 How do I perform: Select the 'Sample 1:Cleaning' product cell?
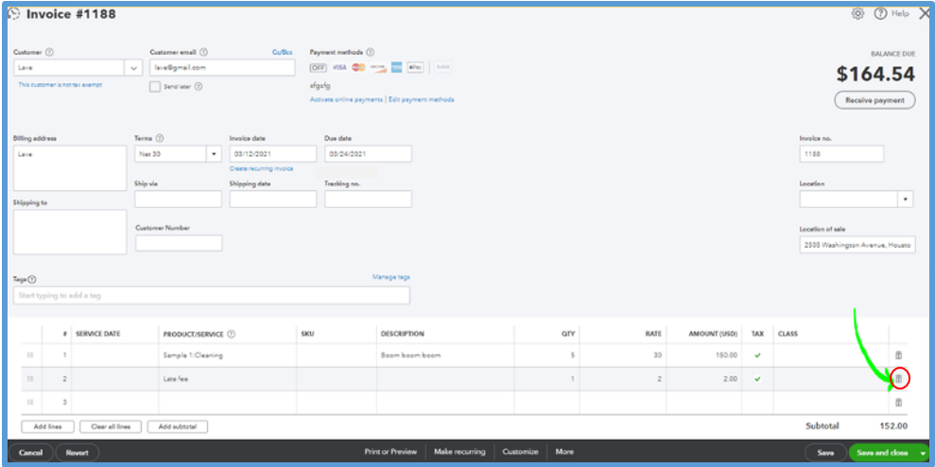227,355
